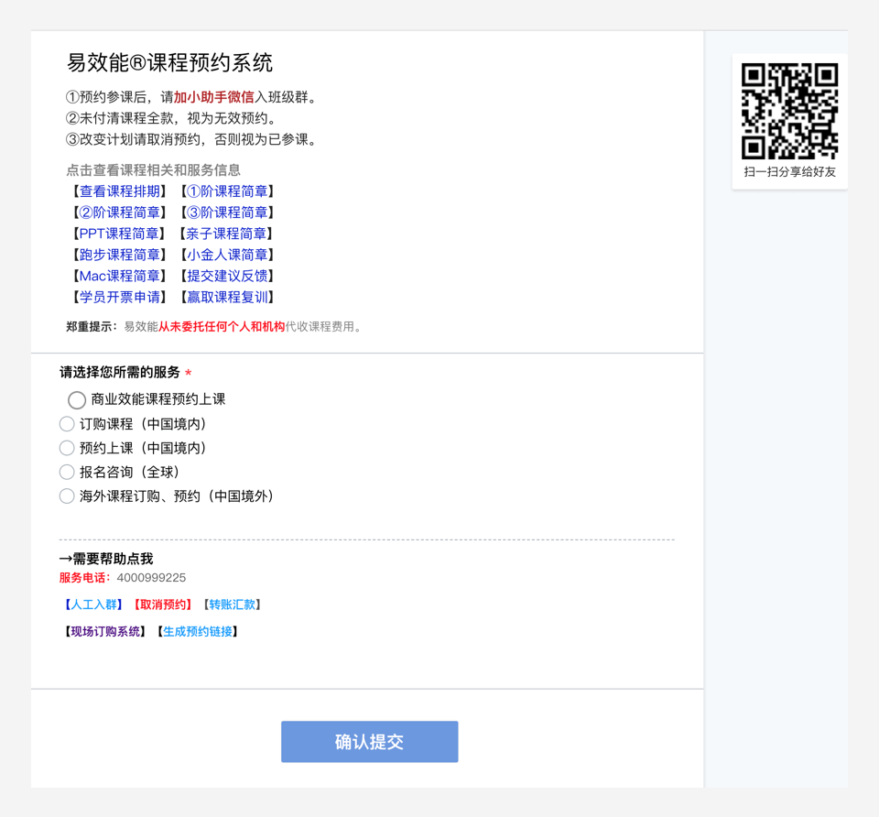Open 赢取课程复训 link
Screen dimensions: 879x817
(x=227, y=297)
